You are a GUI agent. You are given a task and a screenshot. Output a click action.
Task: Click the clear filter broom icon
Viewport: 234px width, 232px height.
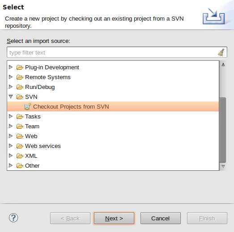[x=221, y=52]
